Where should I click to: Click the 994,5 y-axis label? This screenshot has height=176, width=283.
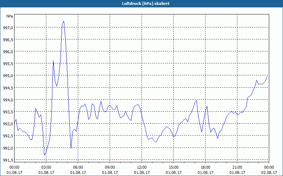8,88
